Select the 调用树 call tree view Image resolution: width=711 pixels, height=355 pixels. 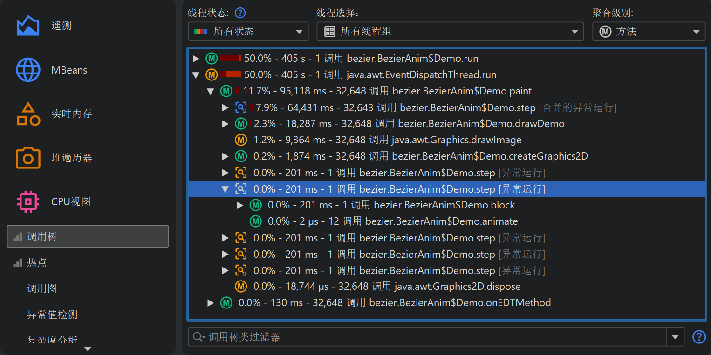tap(88, 237)
